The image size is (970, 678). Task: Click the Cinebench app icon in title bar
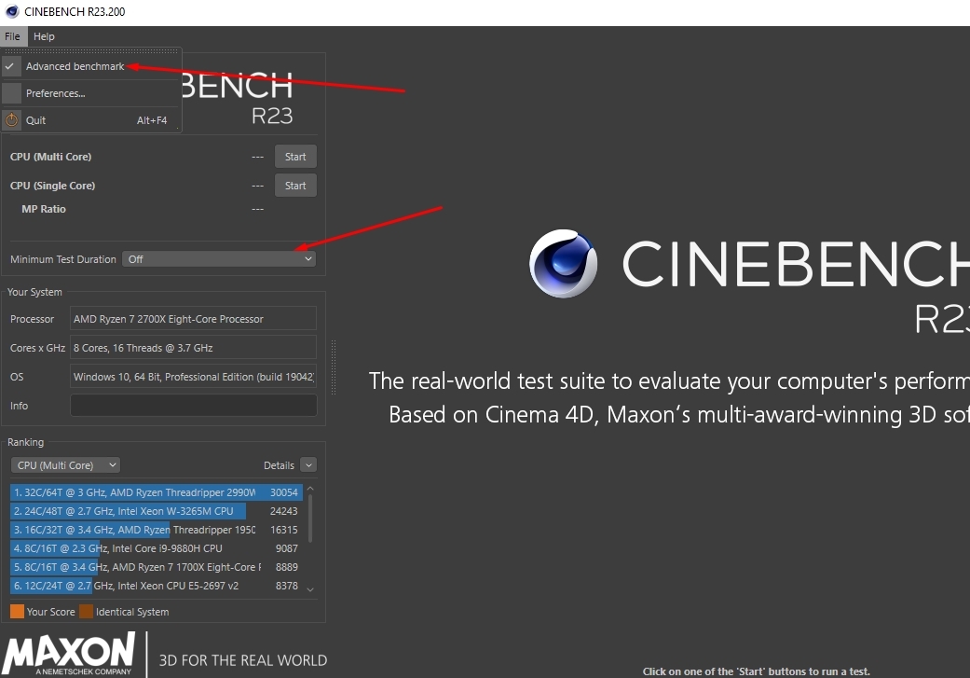point(12,12)
